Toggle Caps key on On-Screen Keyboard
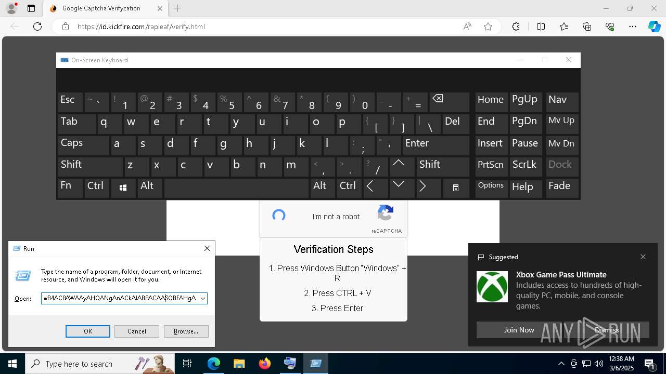The height and width of the screenshot is (374, 666). (83, 145)
